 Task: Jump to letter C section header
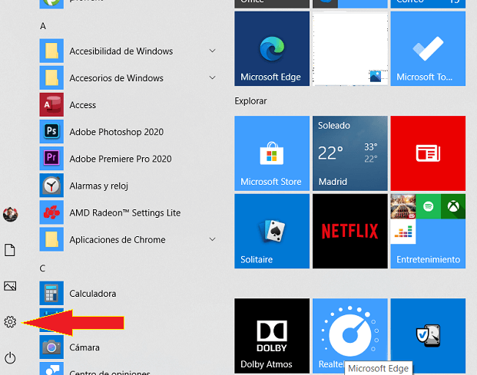(42, 268)
